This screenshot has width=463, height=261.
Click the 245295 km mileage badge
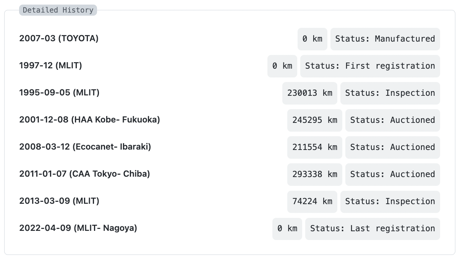(314, 120)
